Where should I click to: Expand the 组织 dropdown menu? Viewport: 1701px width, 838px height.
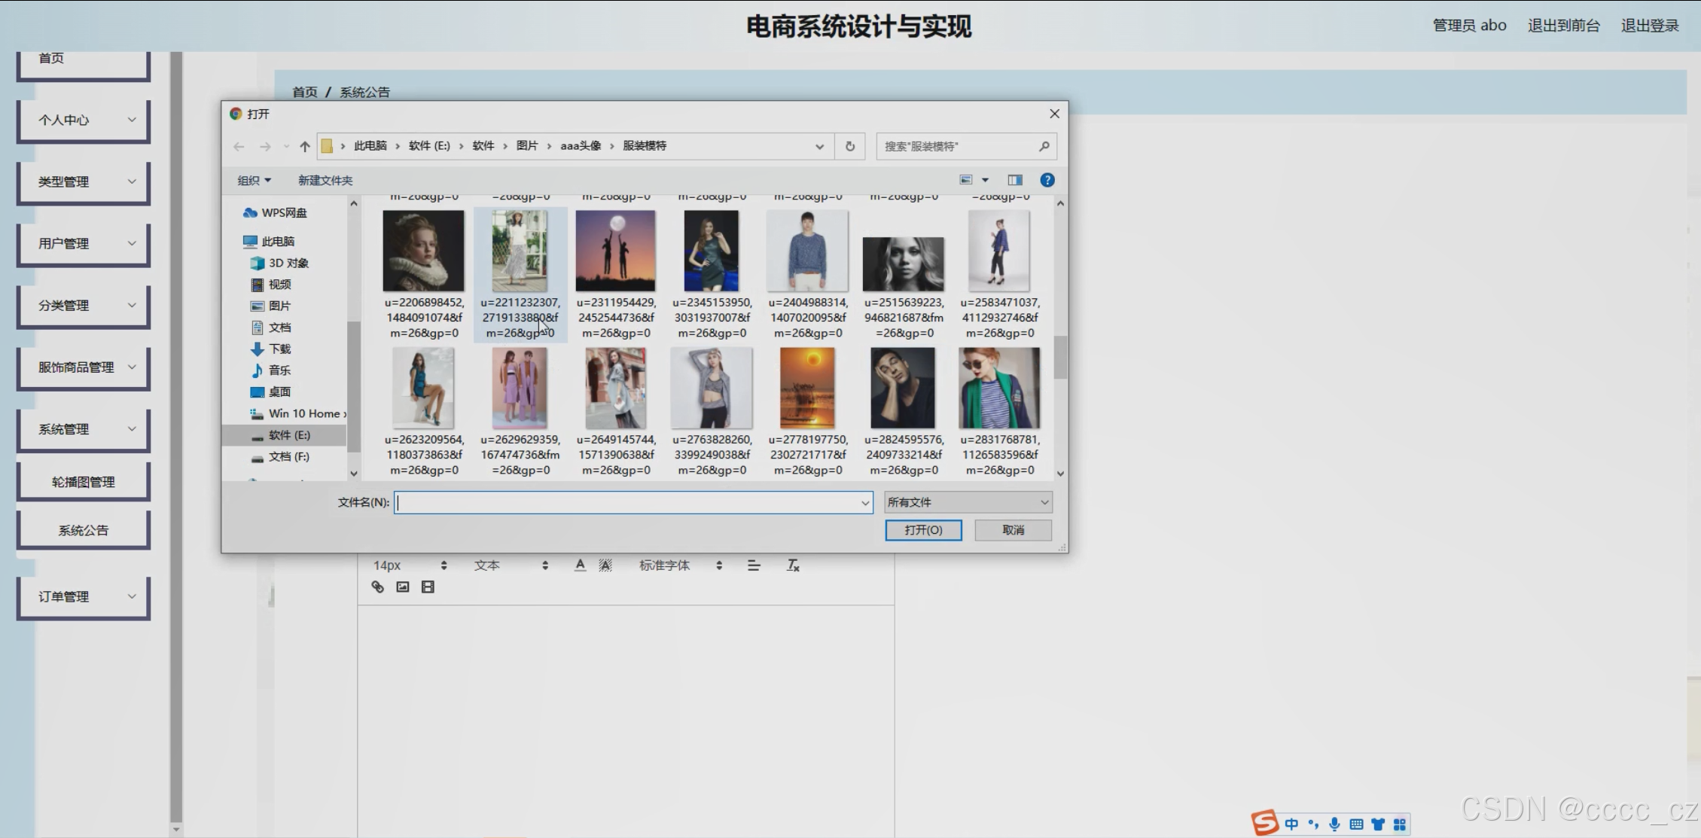coord(254,181)
